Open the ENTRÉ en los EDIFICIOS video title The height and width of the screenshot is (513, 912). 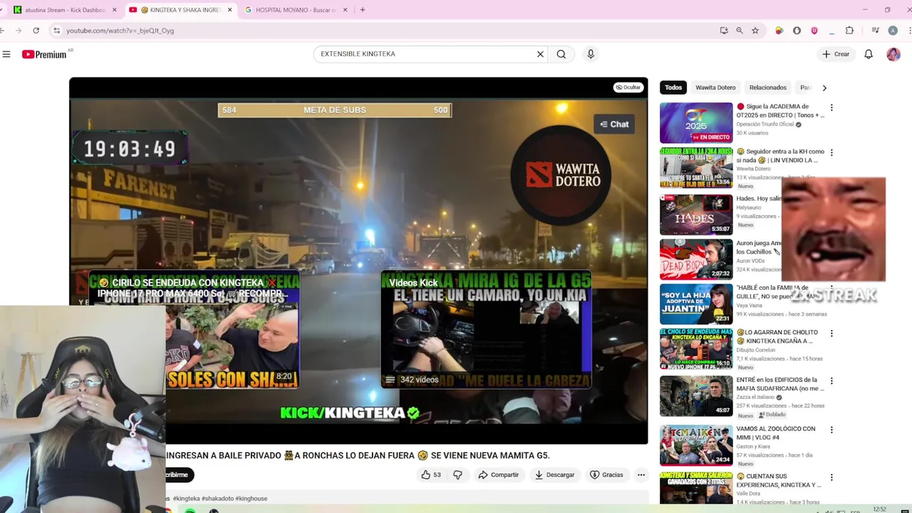(780, 384)
